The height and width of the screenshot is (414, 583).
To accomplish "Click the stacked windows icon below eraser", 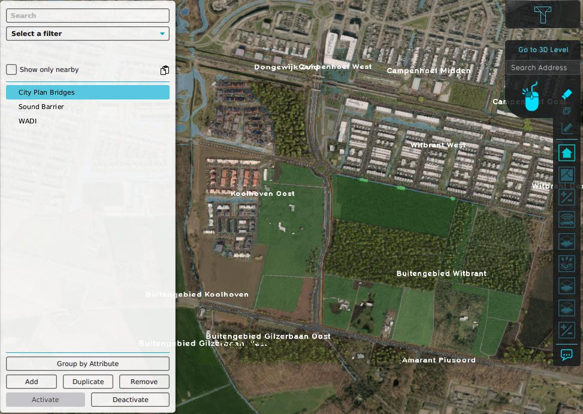I will click(x=566, y=111).
